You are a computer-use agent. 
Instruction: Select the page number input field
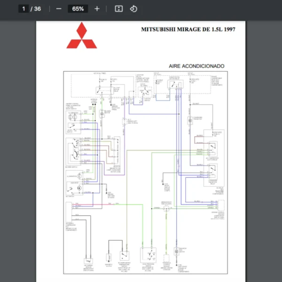click(23, 9)
